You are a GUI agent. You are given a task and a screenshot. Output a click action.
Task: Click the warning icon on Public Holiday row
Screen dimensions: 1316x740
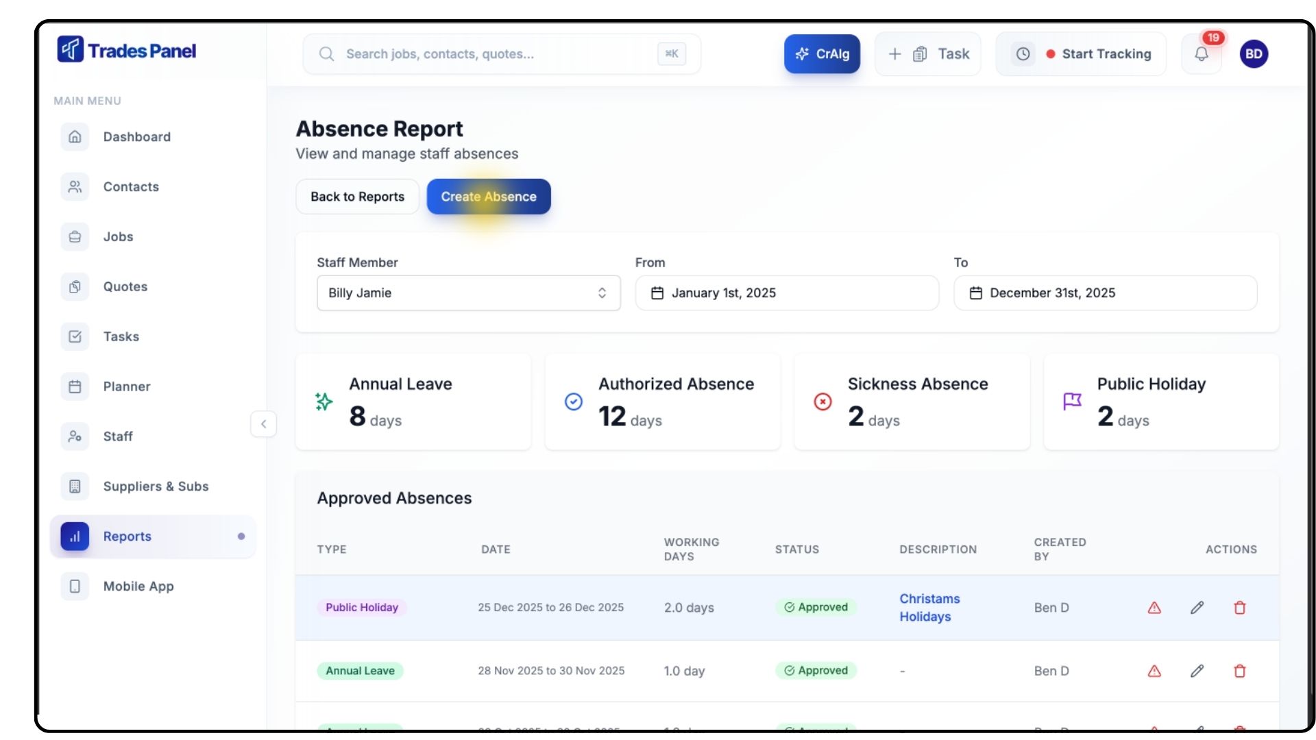click(1154, 608)
